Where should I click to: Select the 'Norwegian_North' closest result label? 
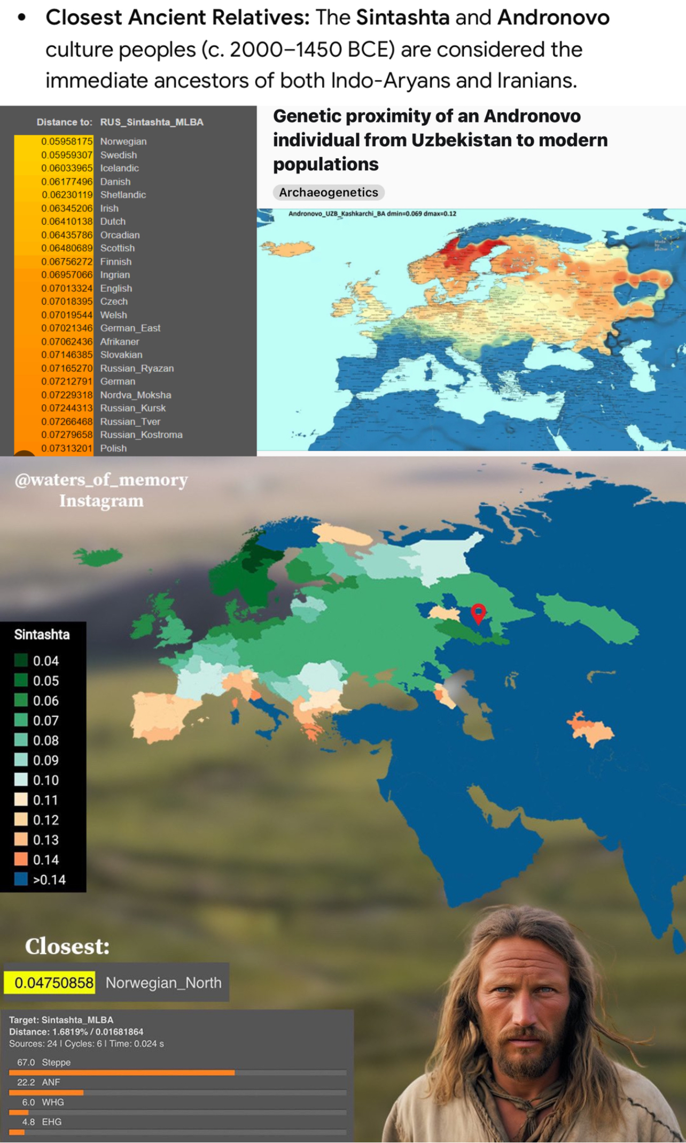163,983
